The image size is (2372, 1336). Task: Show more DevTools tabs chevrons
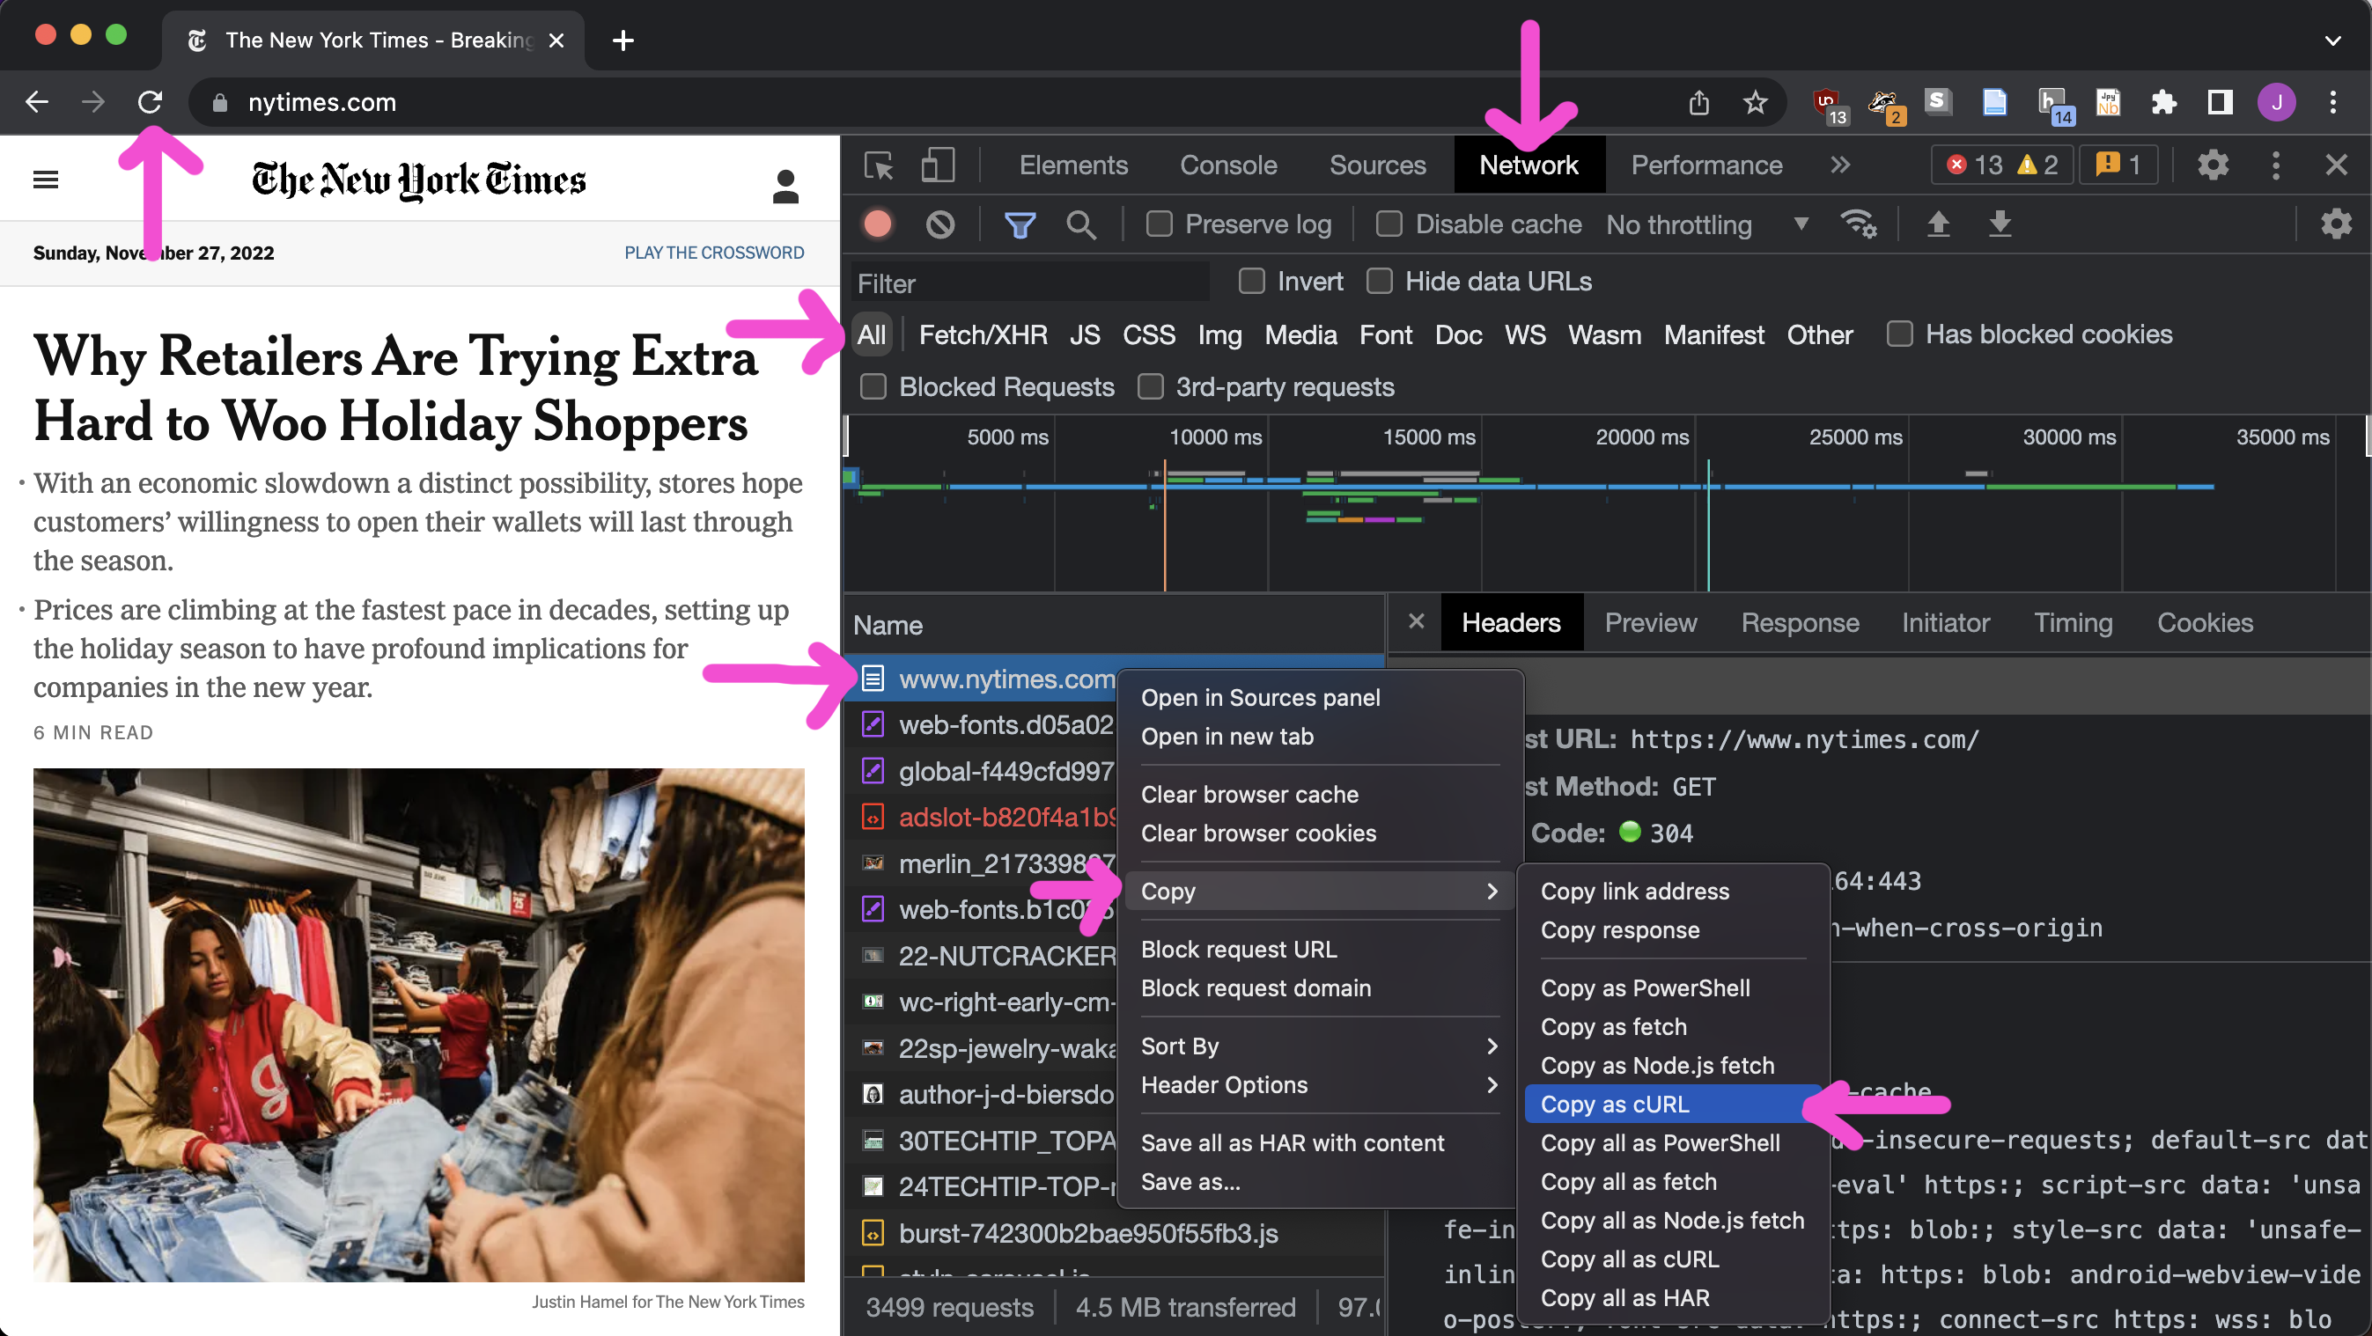[x=1840, y=165]
